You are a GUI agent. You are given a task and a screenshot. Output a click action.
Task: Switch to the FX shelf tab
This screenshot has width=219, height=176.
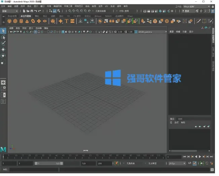coord(68,16)
